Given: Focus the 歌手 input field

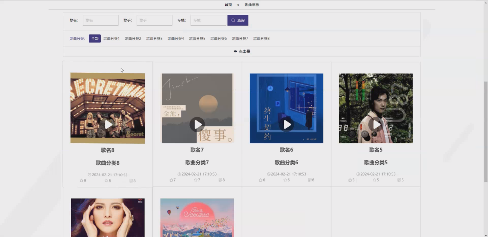Looking at the screenshot, I should tap(155, 20).
